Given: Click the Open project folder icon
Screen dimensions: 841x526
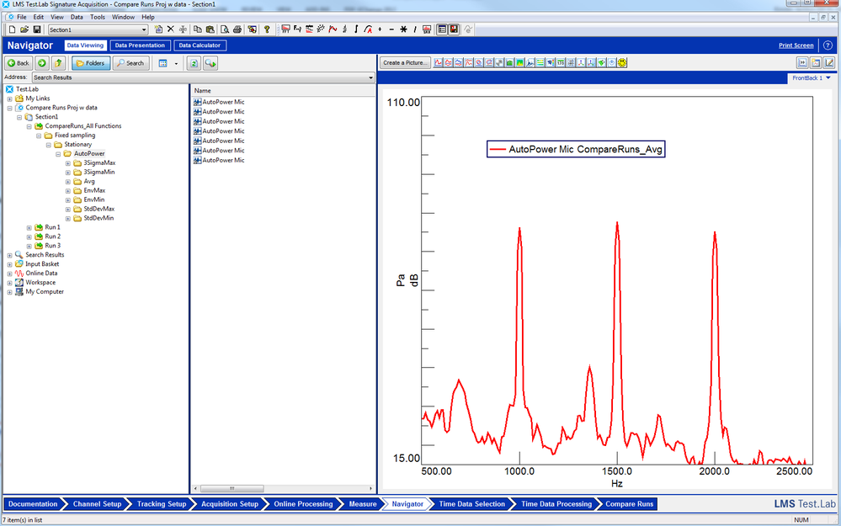Looking at the screenshot, I should pyautogui.click(x=24, y=29).
